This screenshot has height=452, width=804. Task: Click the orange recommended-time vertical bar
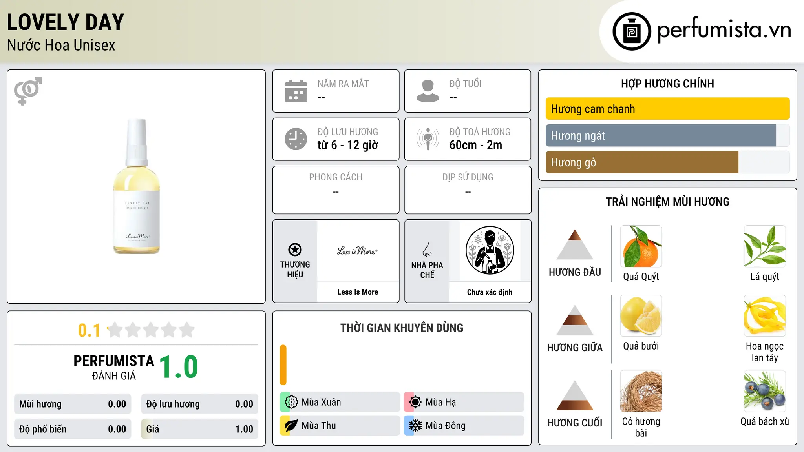[283, 365]
